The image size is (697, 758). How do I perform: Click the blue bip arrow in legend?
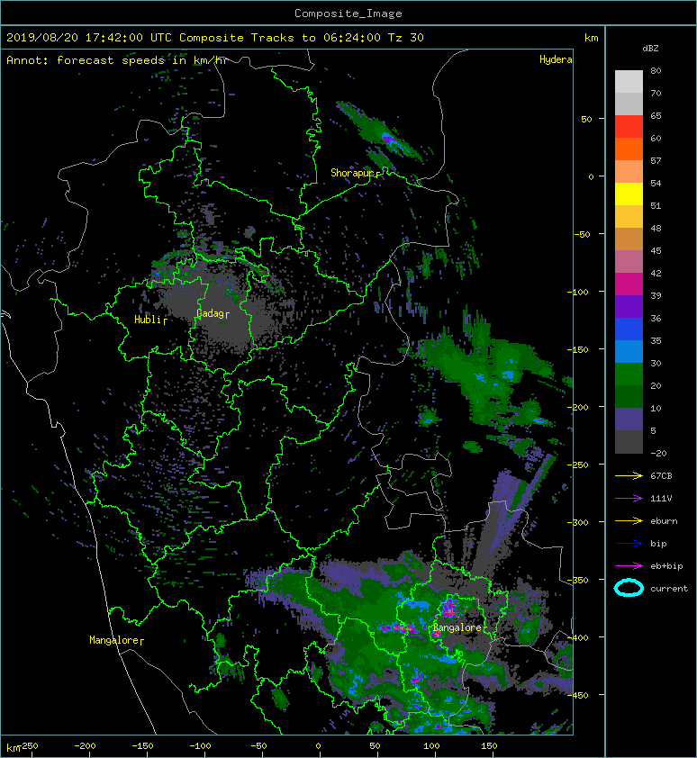(x=629, y=544)
